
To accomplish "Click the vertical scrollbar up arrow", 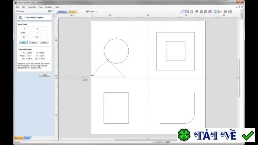I will pyautogui.click(x=239, y=20).
